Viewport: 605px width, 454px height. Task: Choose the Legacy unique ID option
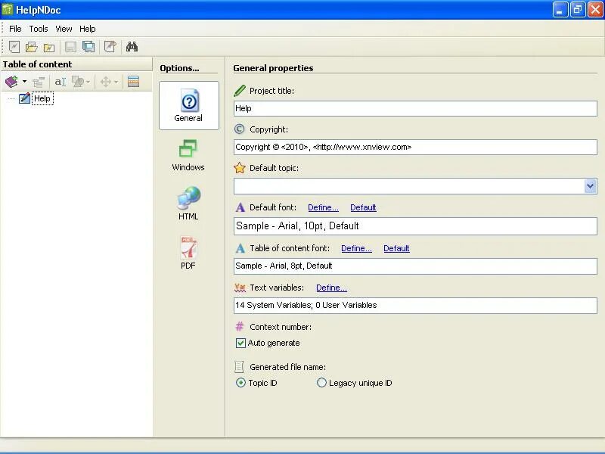[321, 383]
